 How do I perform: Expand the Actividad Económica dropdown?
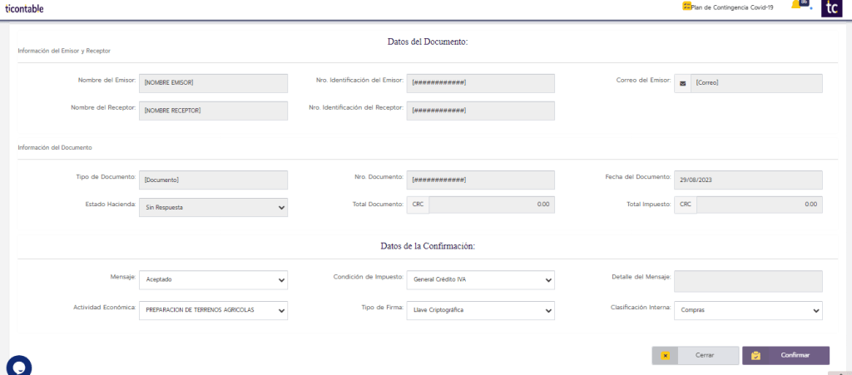pyautogui.click(x=213, y=310)
